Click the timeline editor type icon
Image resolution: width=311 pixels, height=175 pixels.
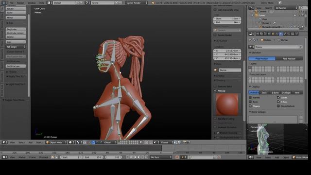point(4,157)
